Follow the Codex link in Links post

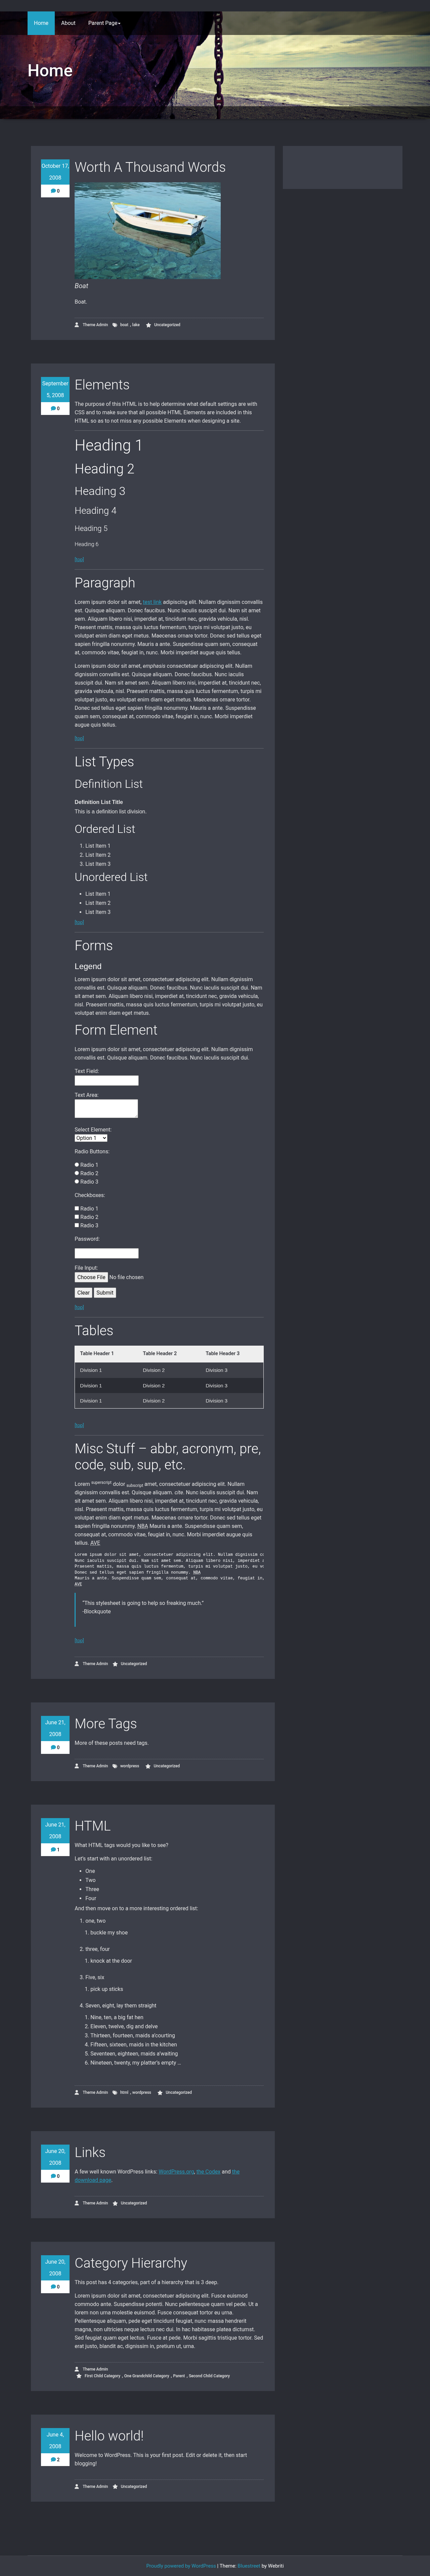pos(208,2172)
